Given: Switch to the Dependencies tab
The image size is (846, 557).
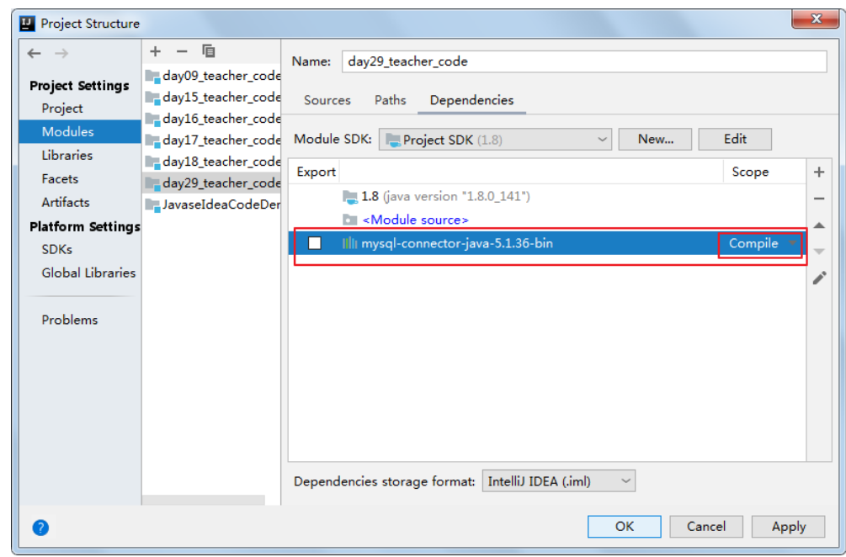Looking at the screenshot, I should [471, 100].
